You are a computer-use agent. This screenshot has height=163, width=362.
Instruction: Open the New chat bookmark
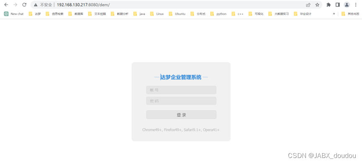(x=14, y=14)
